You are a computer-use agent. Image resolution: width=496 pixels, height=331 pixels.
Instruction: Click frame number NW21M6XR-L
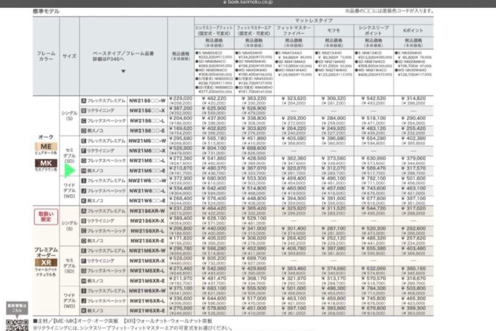tap(147, 270)
